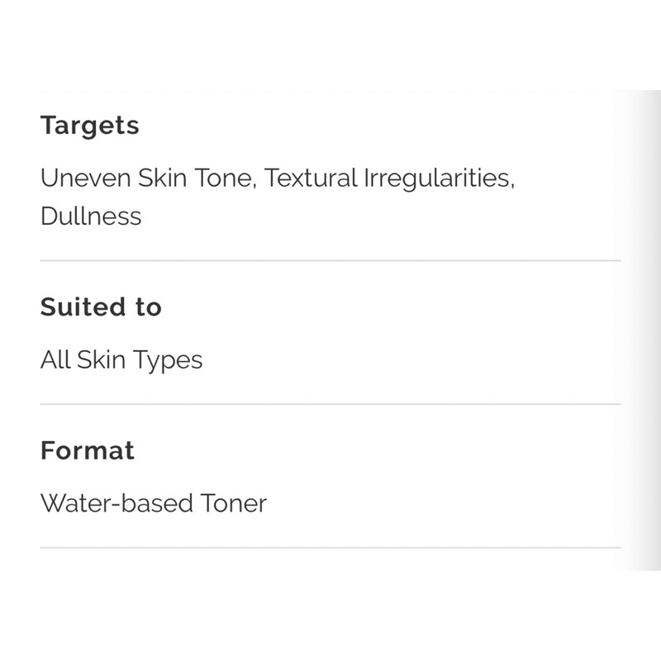The image size is (661, 661).
Task: Select the "Water-based Toner" text
Action: click(153, 503)
